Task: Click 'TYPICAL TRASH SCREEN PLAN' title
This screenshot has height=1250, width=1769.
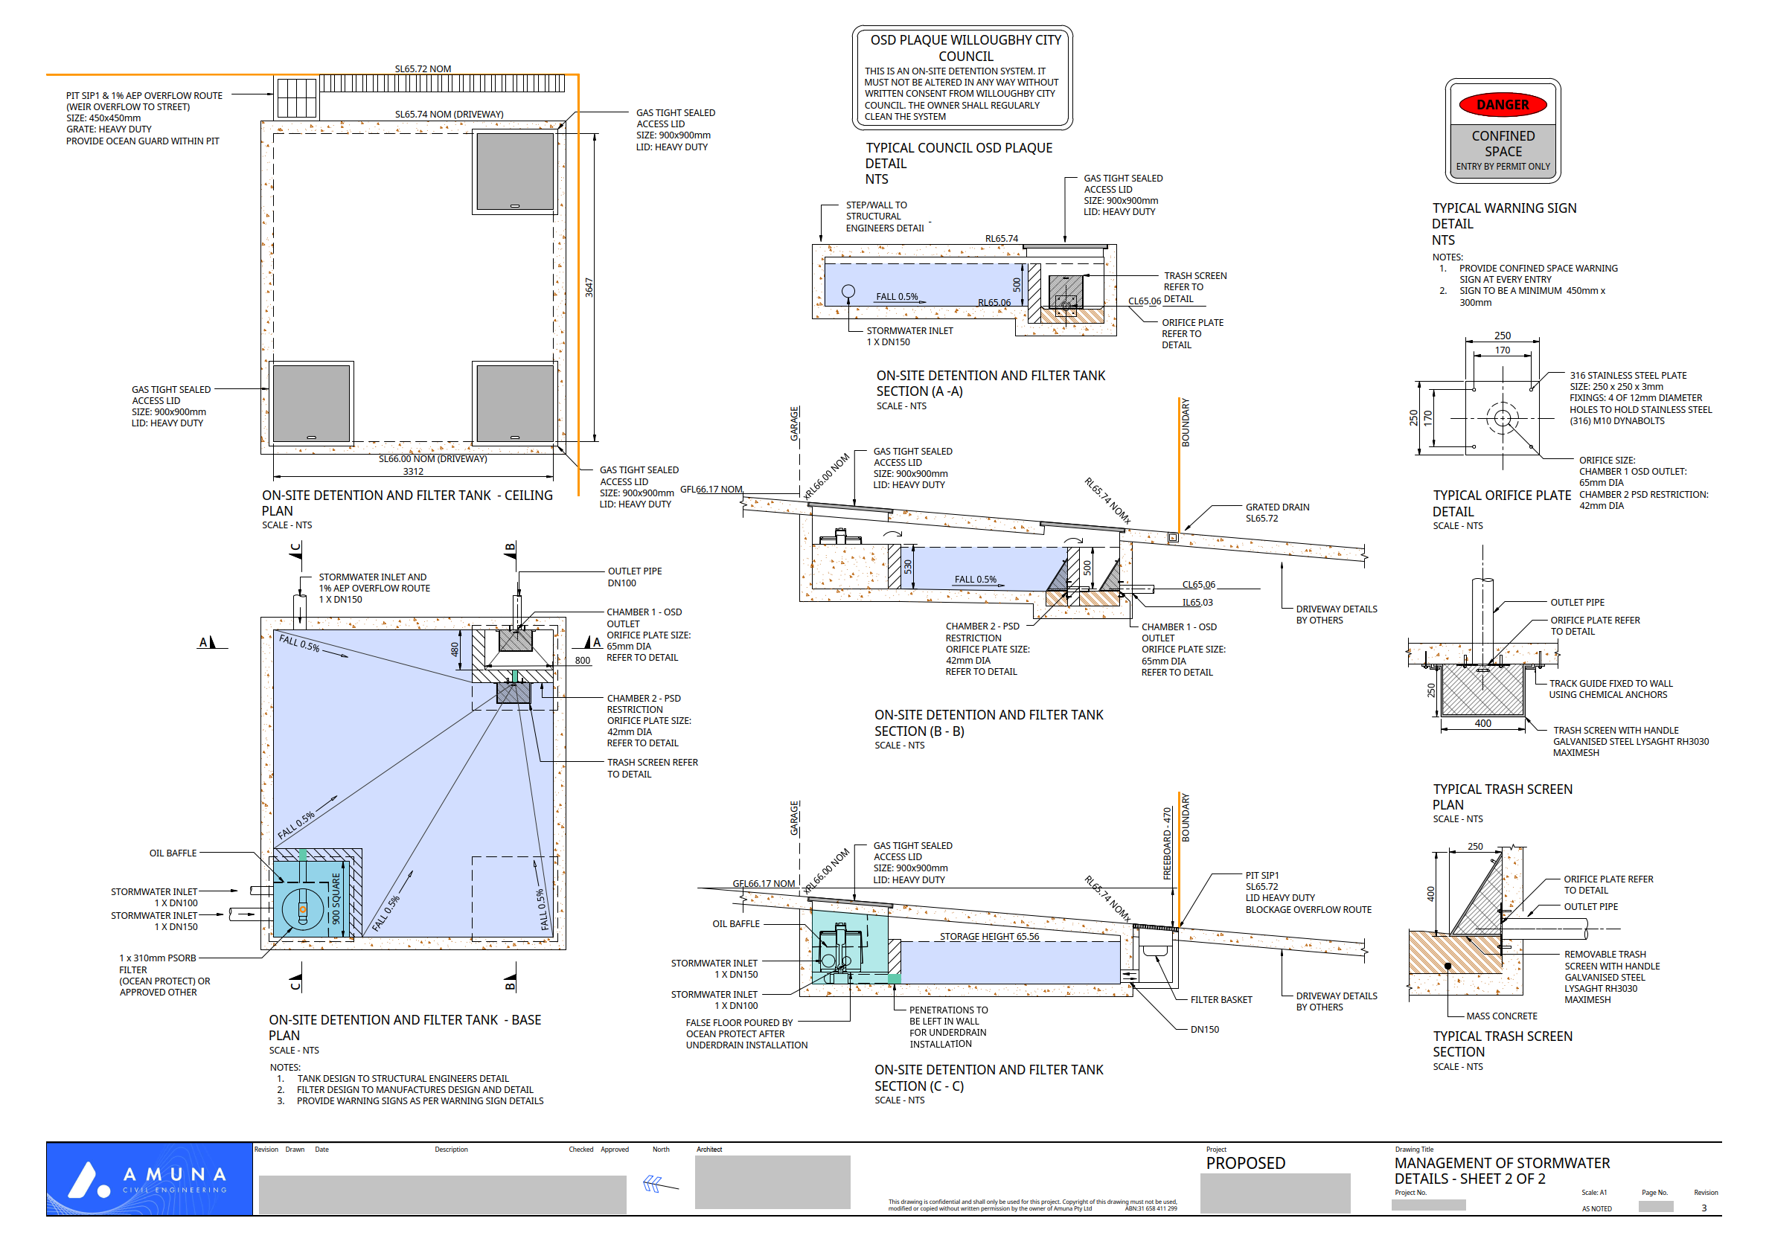Action: (x=1503, y=796)
